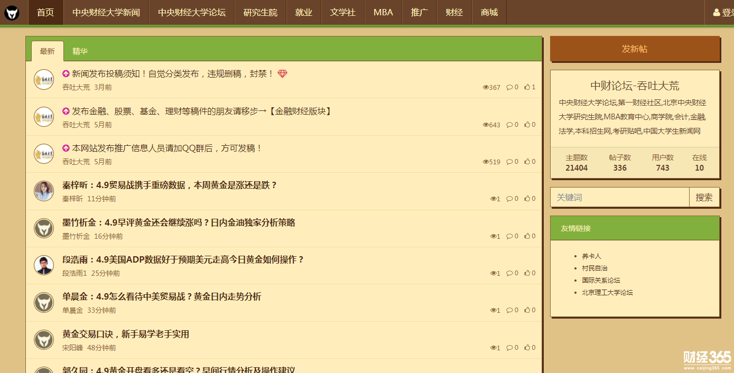734x373 pixels.
Task: Click author name 秦梓昕 under the post
Action: pyautogui.click(x=73, y=199)
